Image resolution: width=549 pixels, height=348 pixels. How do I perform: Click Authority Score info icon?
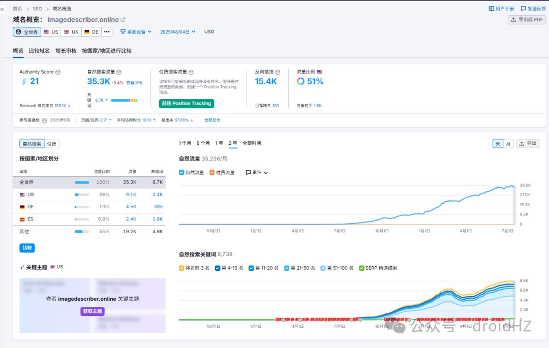click(58, 72)
